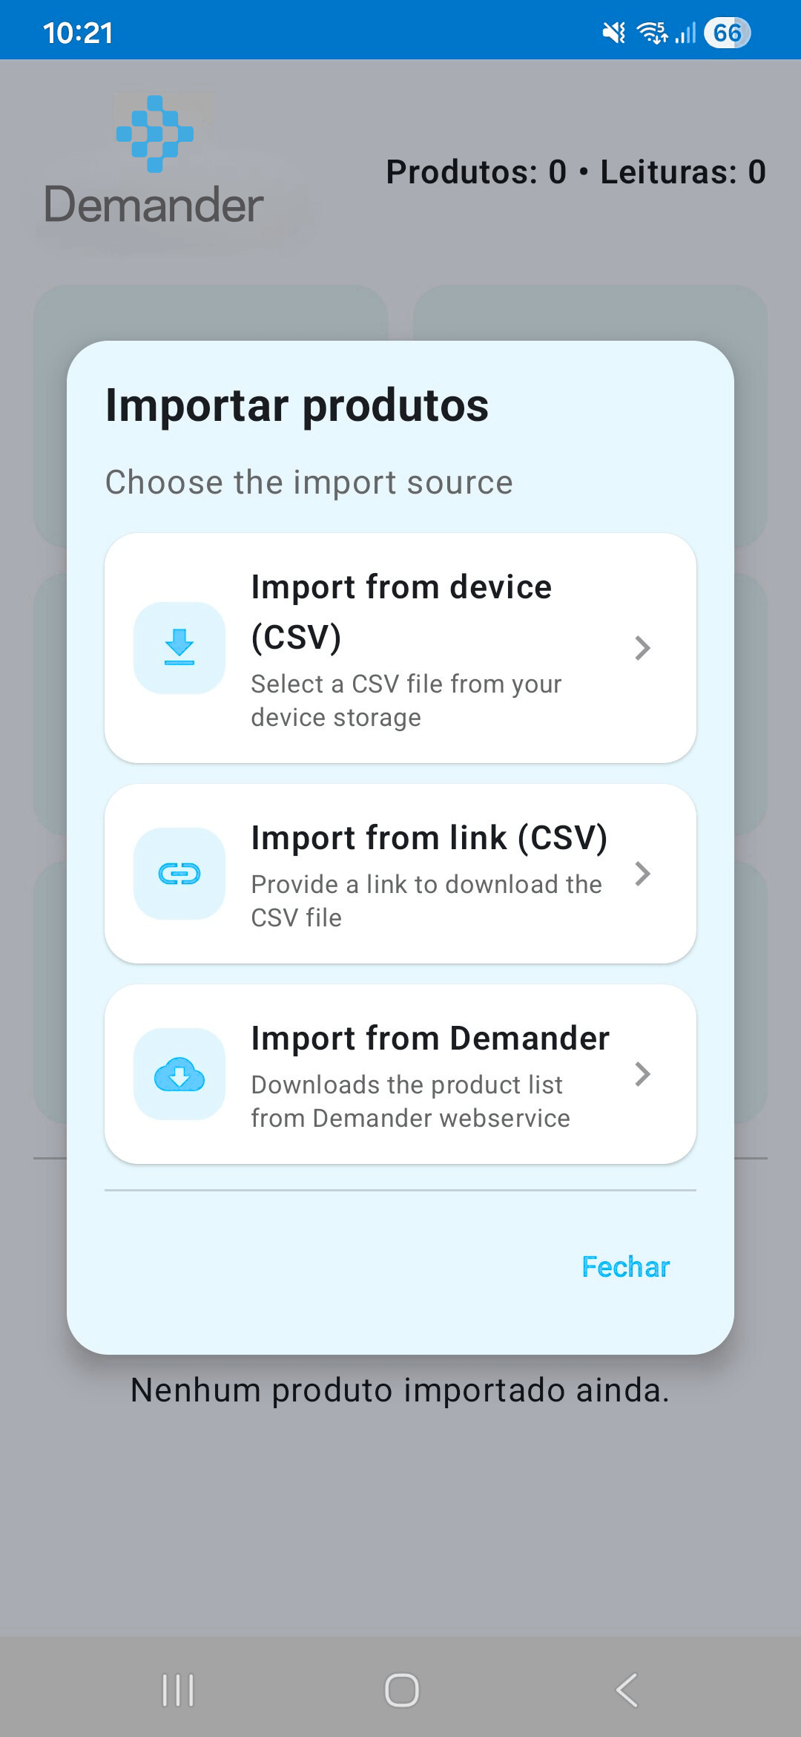This screenshot has height=1737, width=801.
Task: Close the dialog with Fechar
Action: 625,1267
